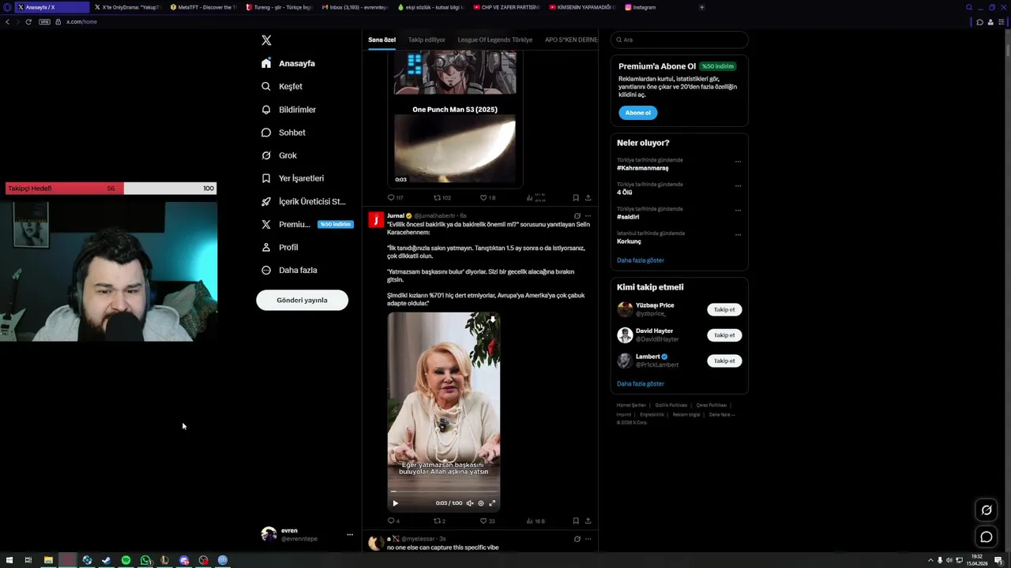1011x568 pixels.
Task: Open more options on @myelessar post
Action: (588, 539)
